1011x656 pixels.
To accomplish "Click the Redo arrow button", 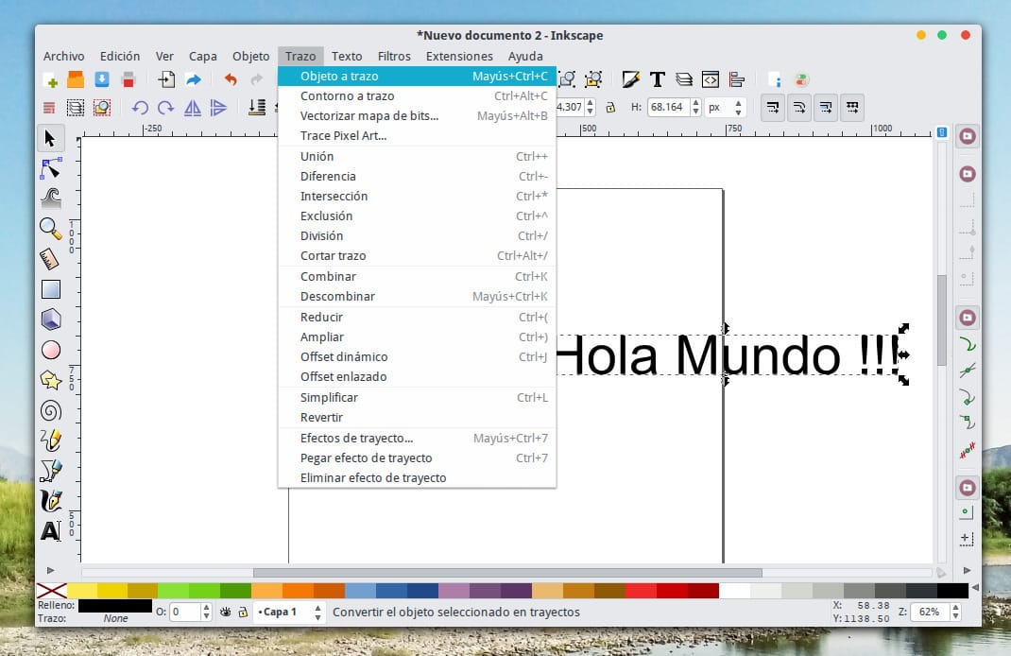I will click(255, 78).
